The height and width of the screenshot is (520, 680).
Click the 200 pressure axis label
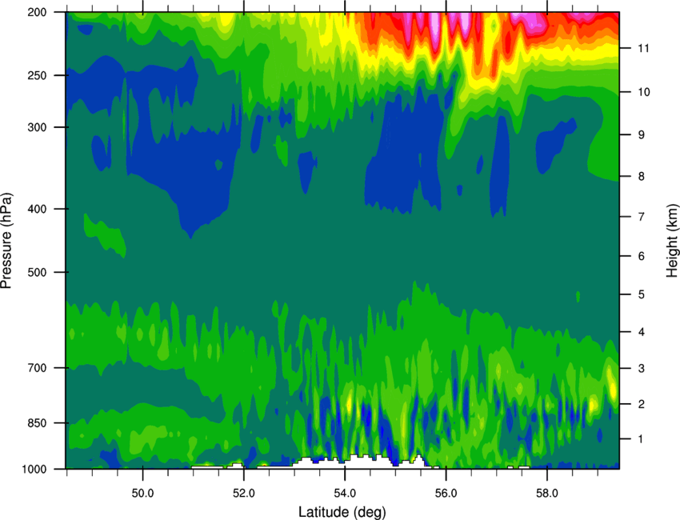[37, 12]
